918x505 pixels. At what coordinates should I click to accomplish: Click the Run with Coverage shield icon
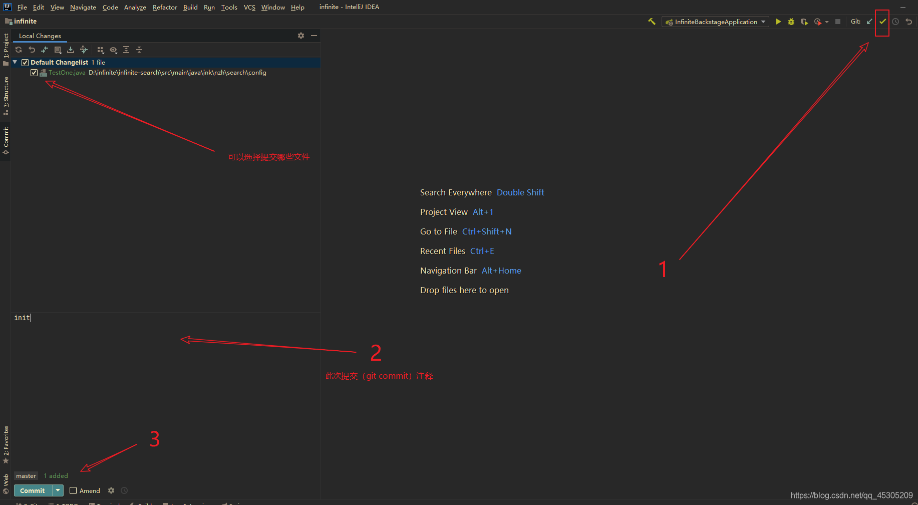(x=804, y=22)
